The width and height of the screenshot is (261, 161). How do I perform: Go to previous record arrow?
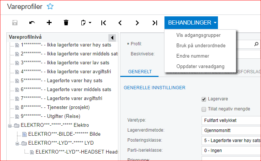[x=120, y=23]
